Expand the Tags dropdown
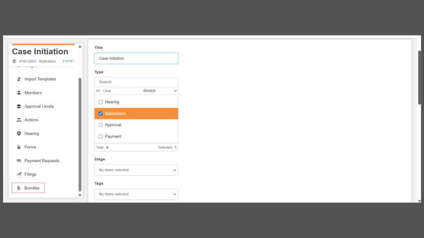 (x=136, y=194)
